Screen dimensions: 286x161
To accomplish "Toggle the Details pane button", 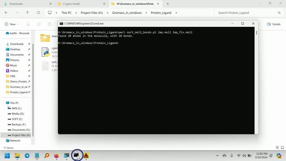I will coord(273,24).
